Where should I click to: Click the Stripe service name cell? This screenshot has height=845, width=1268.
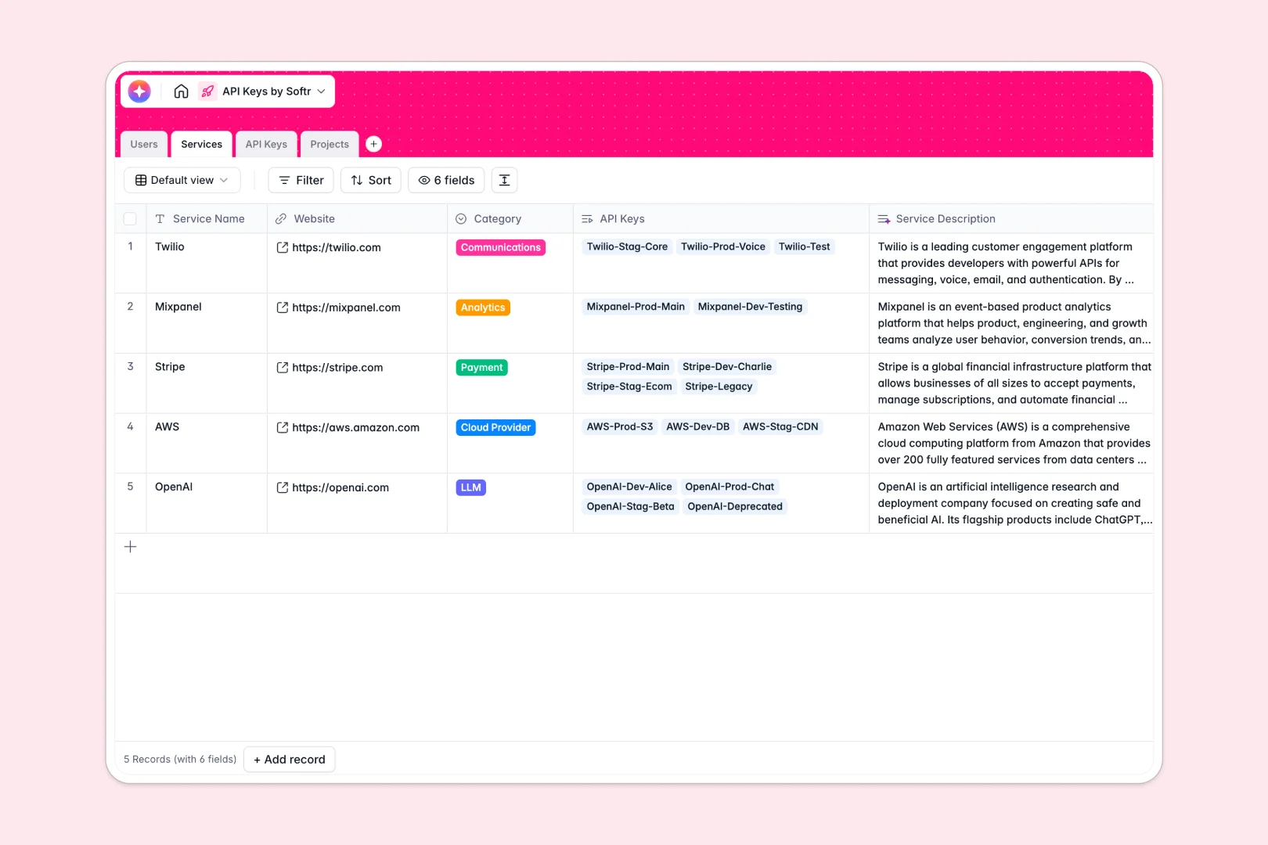[207, 383]
